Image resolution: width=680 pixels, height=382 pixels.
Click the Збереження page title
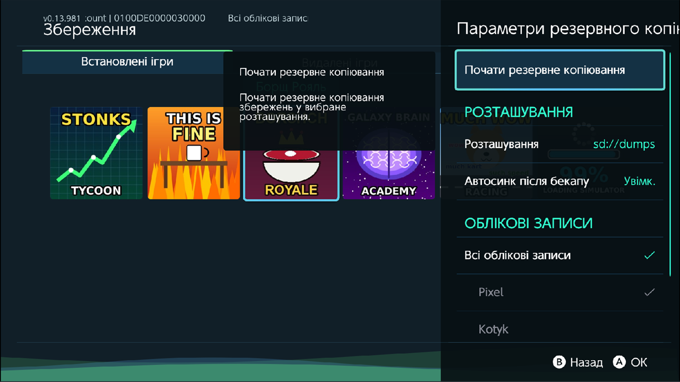tap(90, 30)
